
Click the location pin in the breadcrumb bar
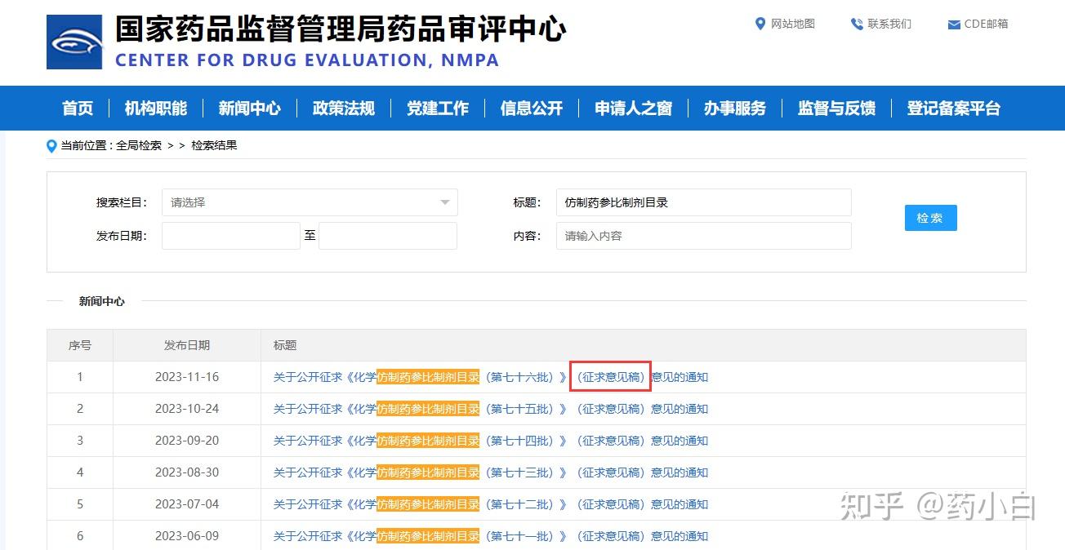pyautogui.click(x=51, y=145)
